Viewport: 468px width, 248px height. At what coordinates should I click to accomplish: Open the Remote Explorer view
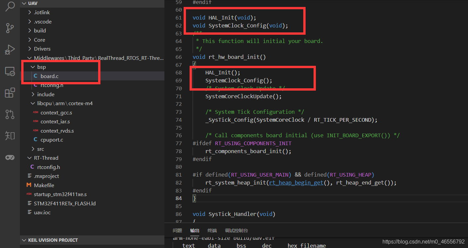click(10, 71)
